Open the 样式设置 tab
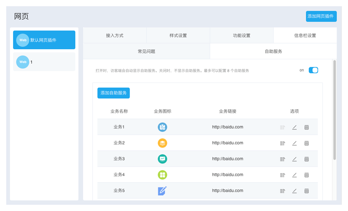 [178, 36]
